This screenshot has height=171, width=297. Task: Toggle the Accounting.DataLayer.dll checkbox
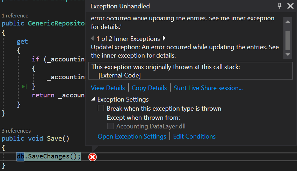point(110,126)
